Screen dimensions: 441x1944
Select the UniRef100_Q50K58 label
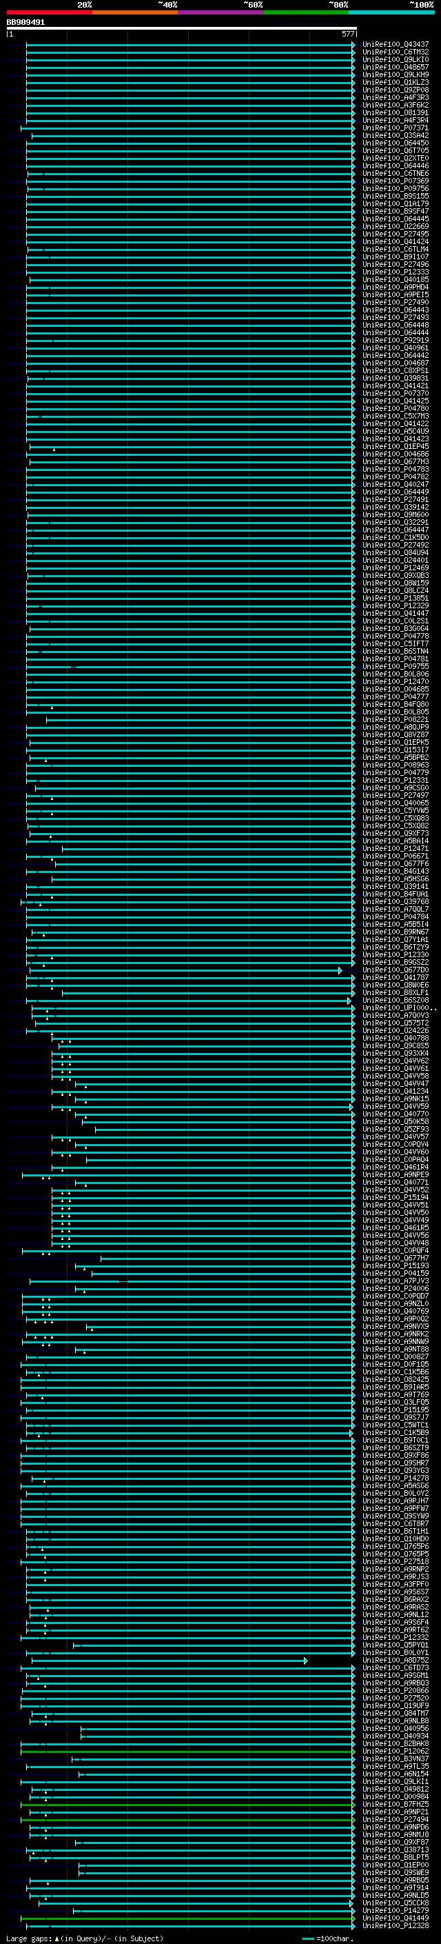point(395,1122)
